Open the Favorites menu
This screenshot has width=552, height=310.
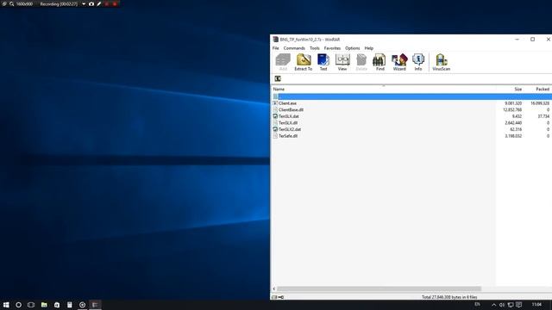(x=332, y=48)
